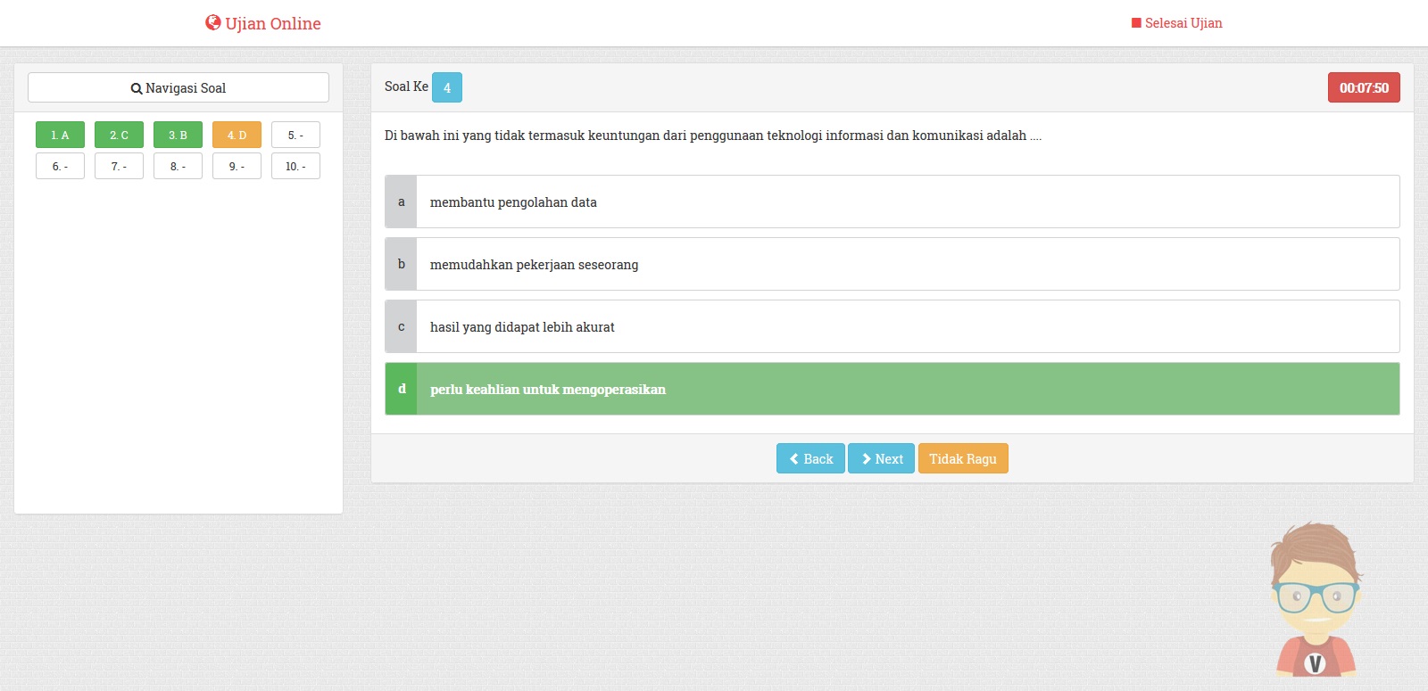The image size is (1428, 691).
Task: Click the Navigasi Soal button
Action: pos(178,88)
